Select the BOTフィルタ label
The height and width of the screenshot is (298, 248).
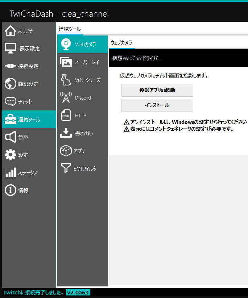(85, 169)
